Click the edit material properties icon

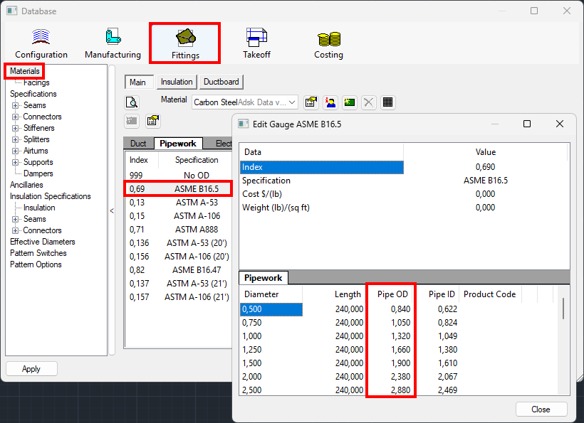311,102
